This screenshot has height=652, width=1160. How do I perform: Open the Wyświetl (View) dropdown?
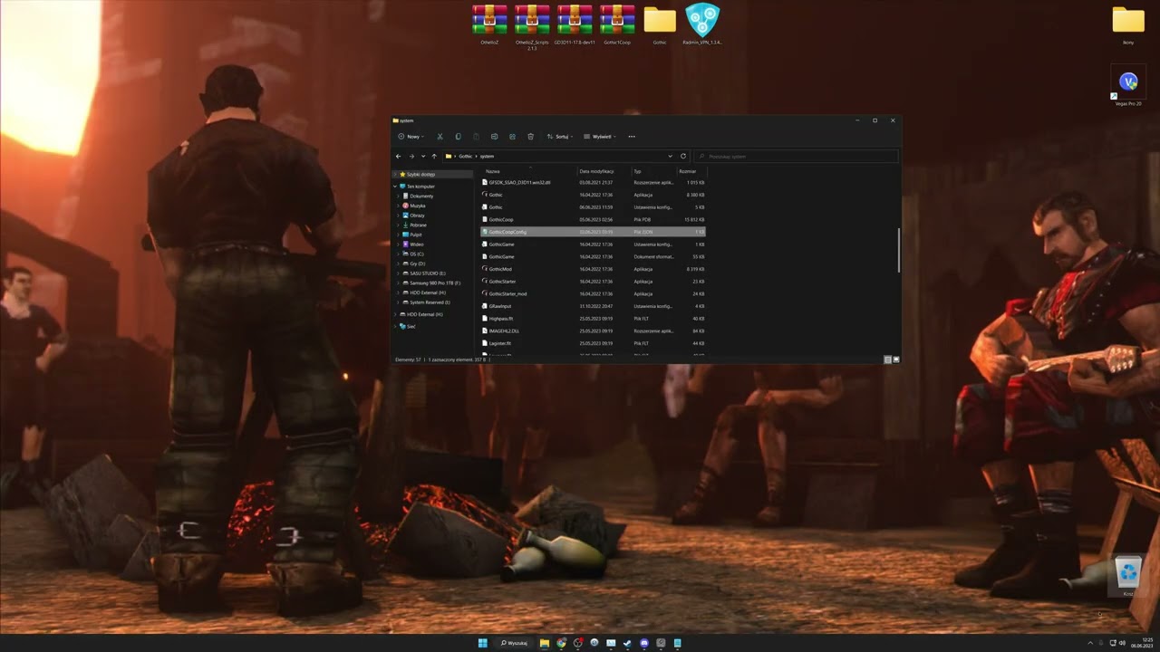[600, 137]
